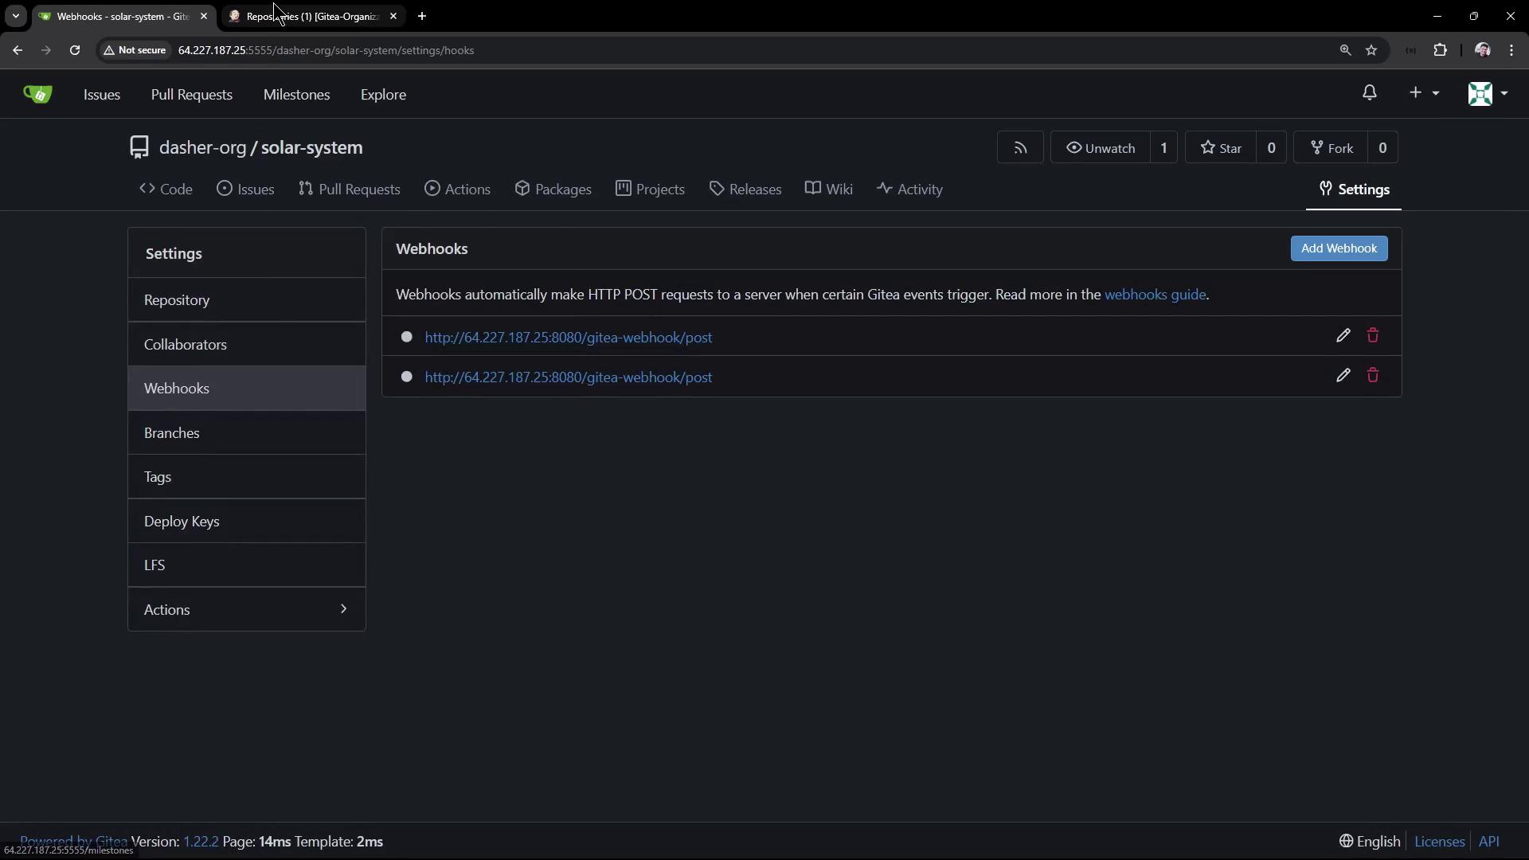The width and height of the screenshot is (1529, 860).
Task: Delete the first webhook via trash icon
Action: point(1372,336)
